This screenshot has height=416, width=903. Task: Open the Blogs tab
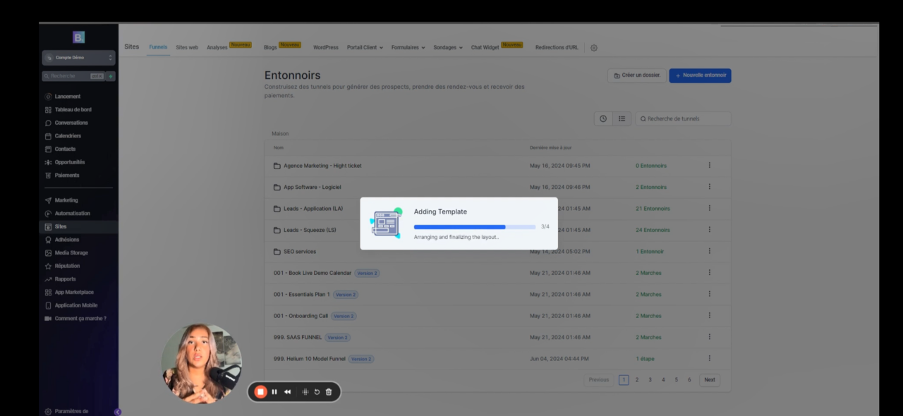[x=270, y=47]
